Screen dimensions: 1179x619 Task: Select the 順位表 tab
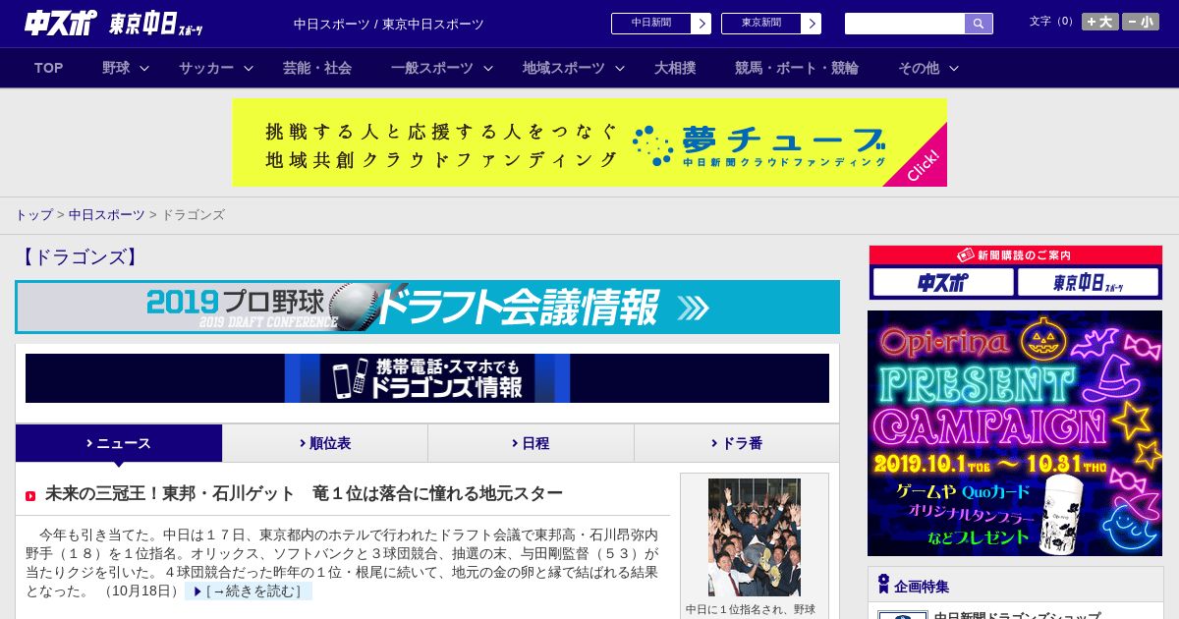[x=325, y=443]
